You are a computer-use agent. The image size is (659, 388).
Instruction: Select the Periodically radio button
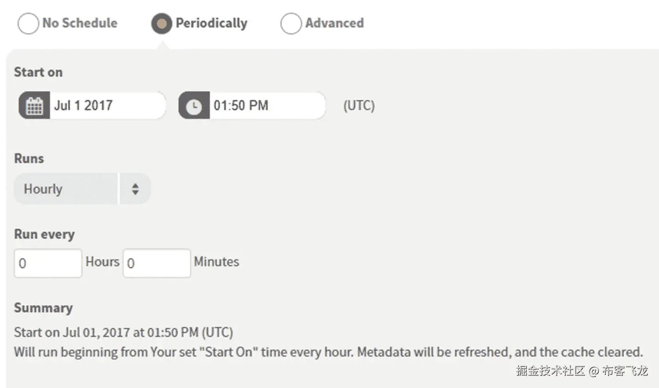161,24
